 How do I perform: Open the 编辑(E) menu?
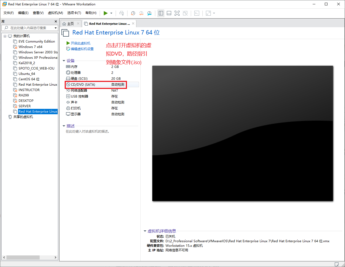pos(23,13)
